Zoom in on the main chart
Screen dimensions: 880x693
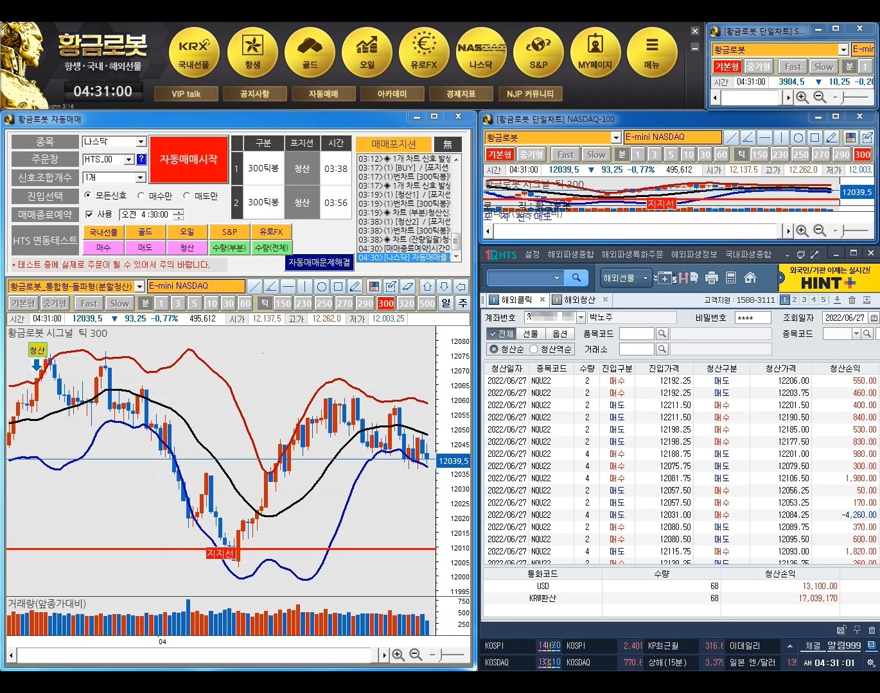point(398,655)
